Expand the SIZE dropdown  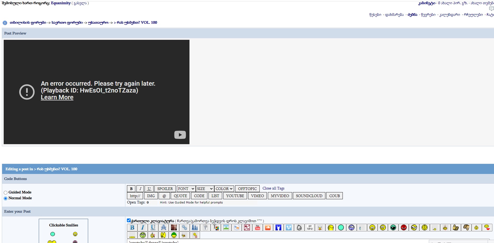[205, 189]
